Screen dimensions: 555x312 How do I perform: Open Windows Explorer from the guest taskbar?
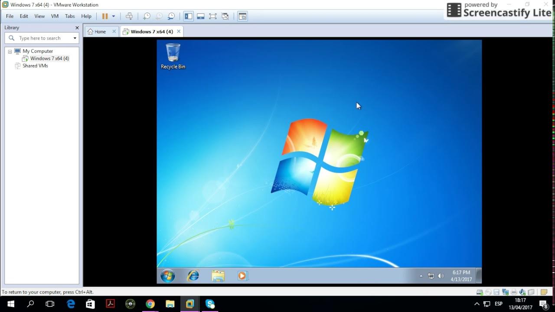[x=218, y=276]
